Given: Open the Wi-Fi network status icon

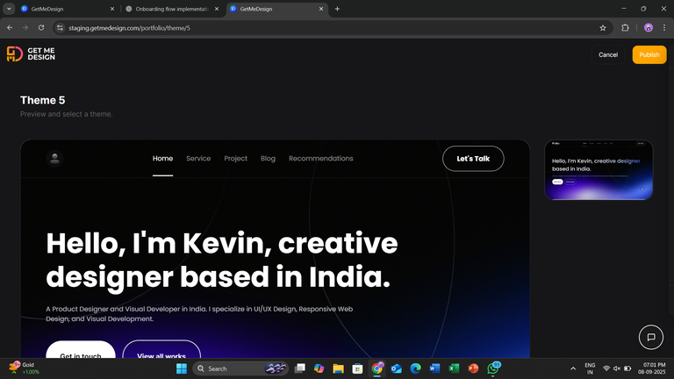Looking at the screenshot, I should pyautogui.click(x=606, y=368).
